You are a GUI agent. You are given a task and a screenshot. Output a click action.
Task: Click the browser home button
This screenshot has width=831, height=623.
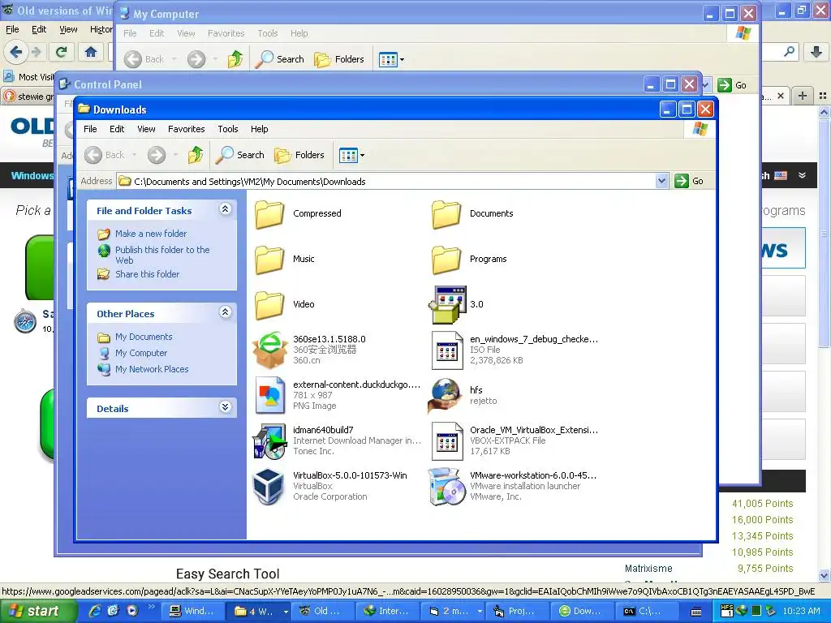(91, 52)
